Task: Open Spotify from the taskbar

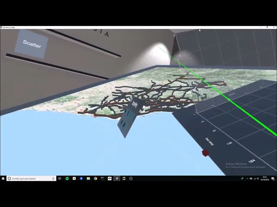Action: click(67, 179)
